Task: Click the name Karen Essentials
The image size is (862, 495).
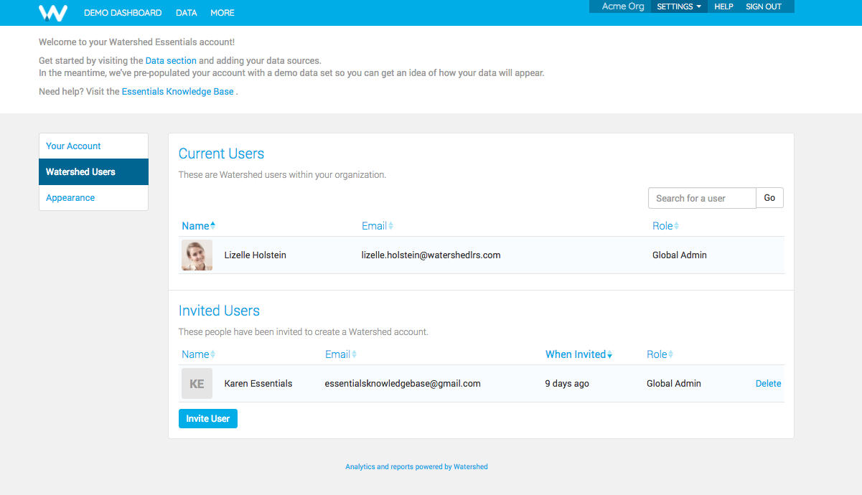Action: [x=258, y=384]
